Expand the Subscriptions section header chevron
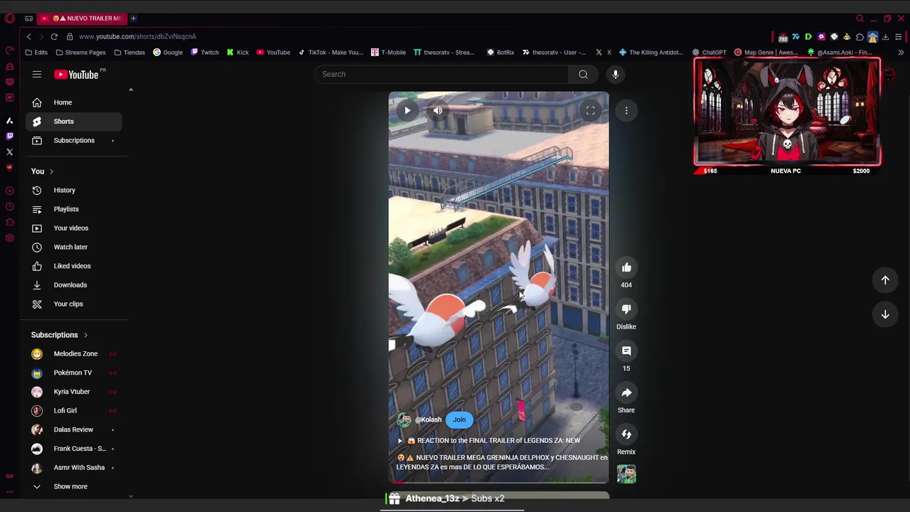Image resolution: width=910 pixels, height=512 pixels. (x=85, y=335)
